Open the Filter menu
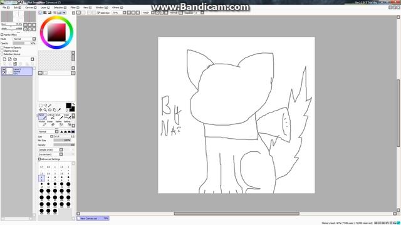 [x=75, y=7]
